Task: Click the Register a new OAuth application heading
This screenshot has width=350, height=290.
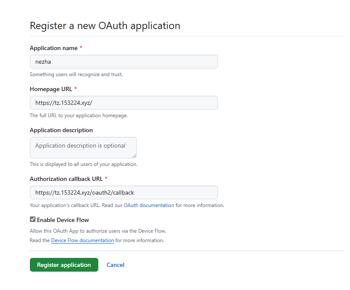Action: coord(105,26)
